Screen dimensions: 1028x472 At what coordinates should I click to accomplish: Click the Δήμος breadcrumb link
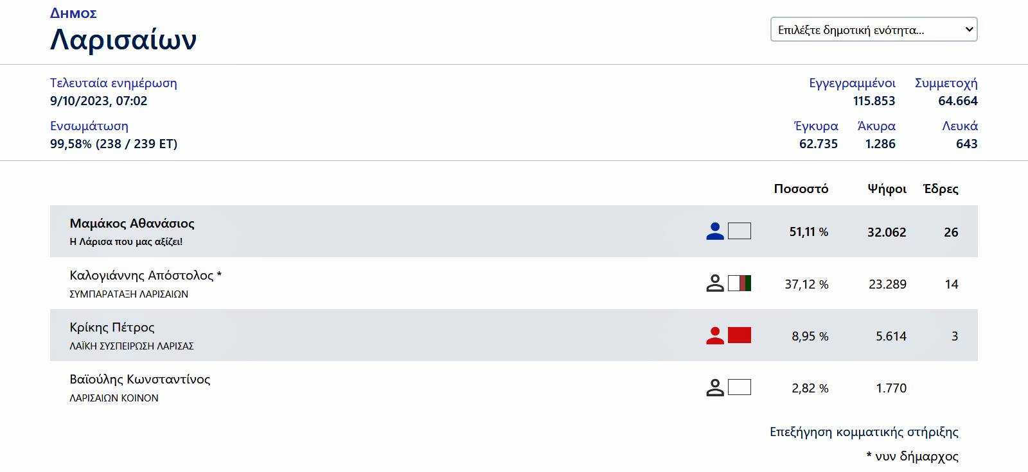pyautogui.click(x=73, y=13)
